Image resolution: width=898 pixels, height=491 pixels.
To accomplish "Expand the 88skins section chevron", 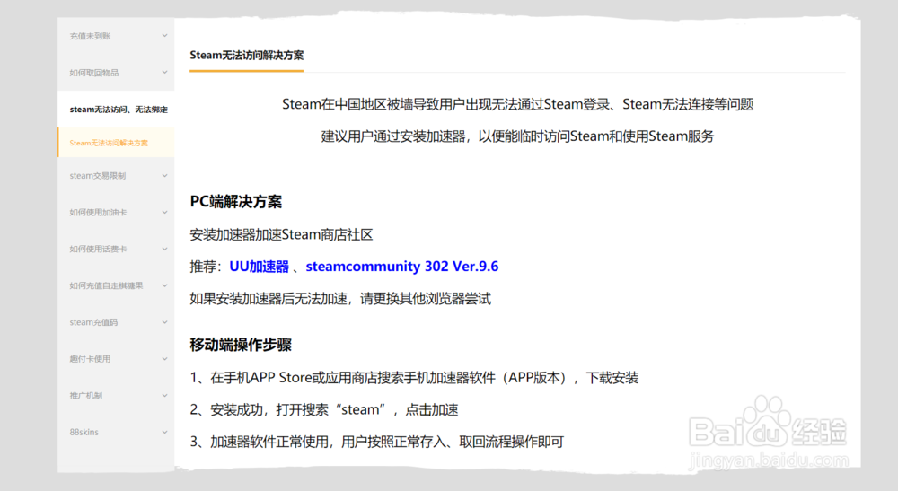I will pyautogui.click(x=164, y=432).
